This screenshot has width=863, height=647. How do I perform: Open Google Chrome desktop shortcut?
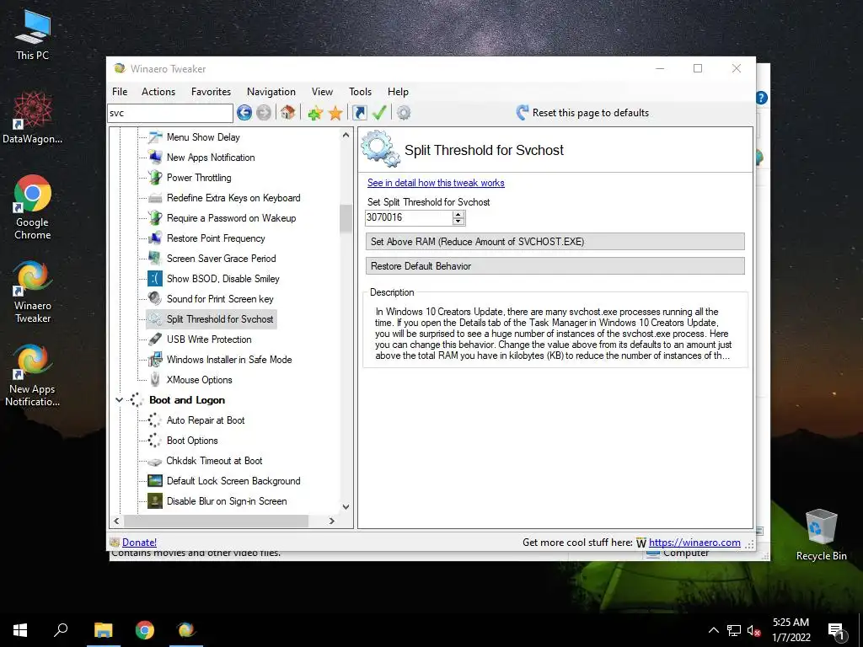coord(33,207)
